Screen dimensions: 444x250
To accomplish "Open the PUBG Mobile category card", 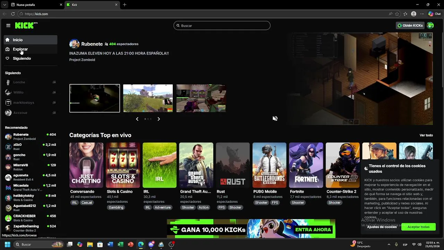I will (270, 165).
